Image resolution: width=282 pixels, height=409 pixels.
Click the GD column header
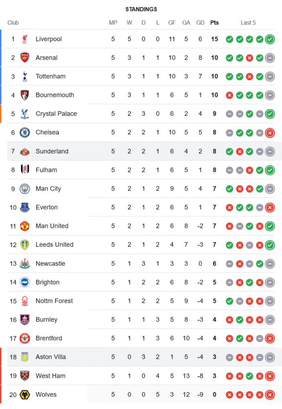coord(200,22)
